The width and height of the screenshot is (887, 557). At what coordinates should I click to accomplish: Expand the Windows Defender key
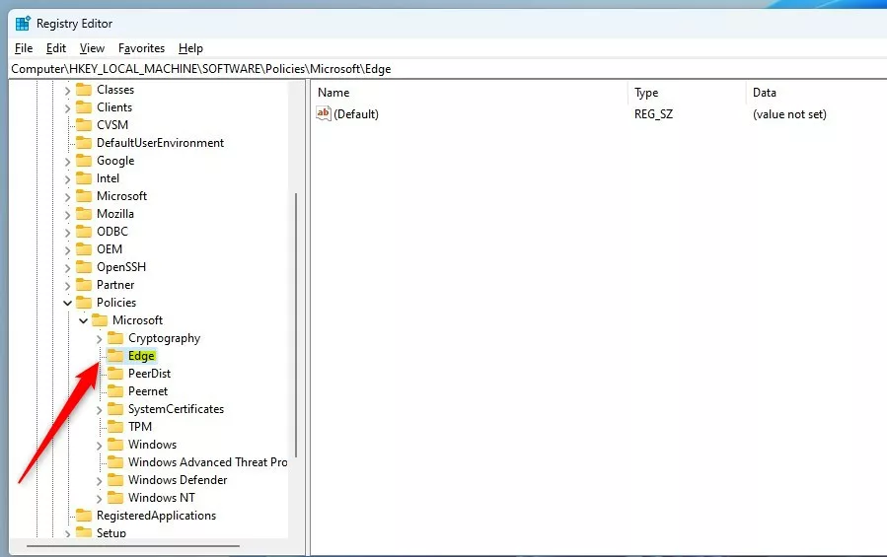99,481
